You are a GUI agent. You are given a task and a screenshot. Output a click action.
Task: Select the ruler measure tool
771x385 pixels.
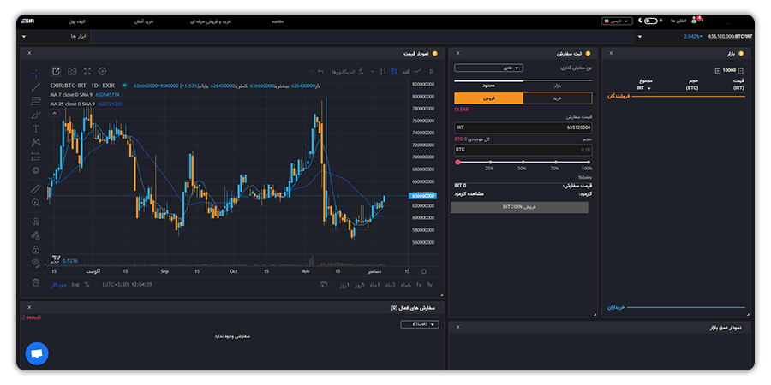pos(35,188)
